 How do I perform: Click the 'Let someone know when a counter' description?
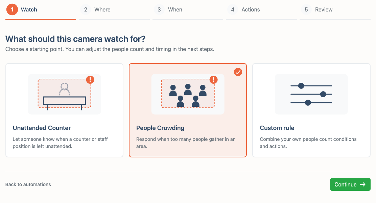(60, 143)
